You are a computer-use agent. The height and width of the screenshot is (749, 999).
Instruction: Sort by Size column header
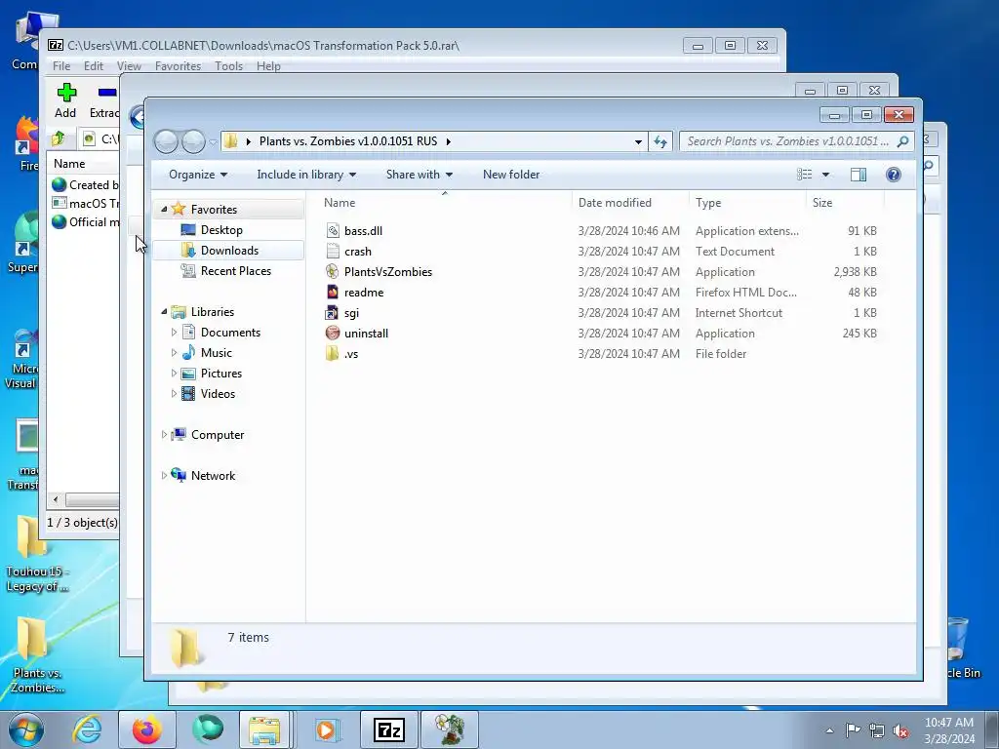pyautogui.click(x=846, y=203)
